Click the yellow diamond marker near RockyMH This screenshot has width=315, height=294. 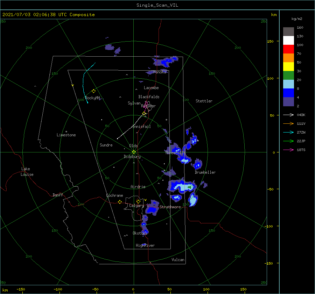click(x=93, y=91)
